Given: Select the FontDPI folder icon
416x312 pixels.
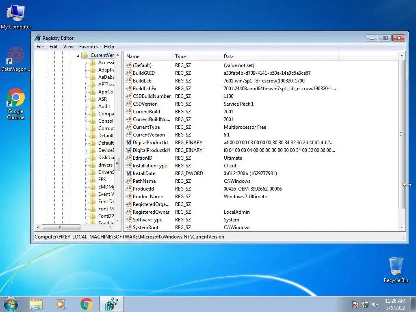Looking at the screenshot, I should (x=93, y=216).
